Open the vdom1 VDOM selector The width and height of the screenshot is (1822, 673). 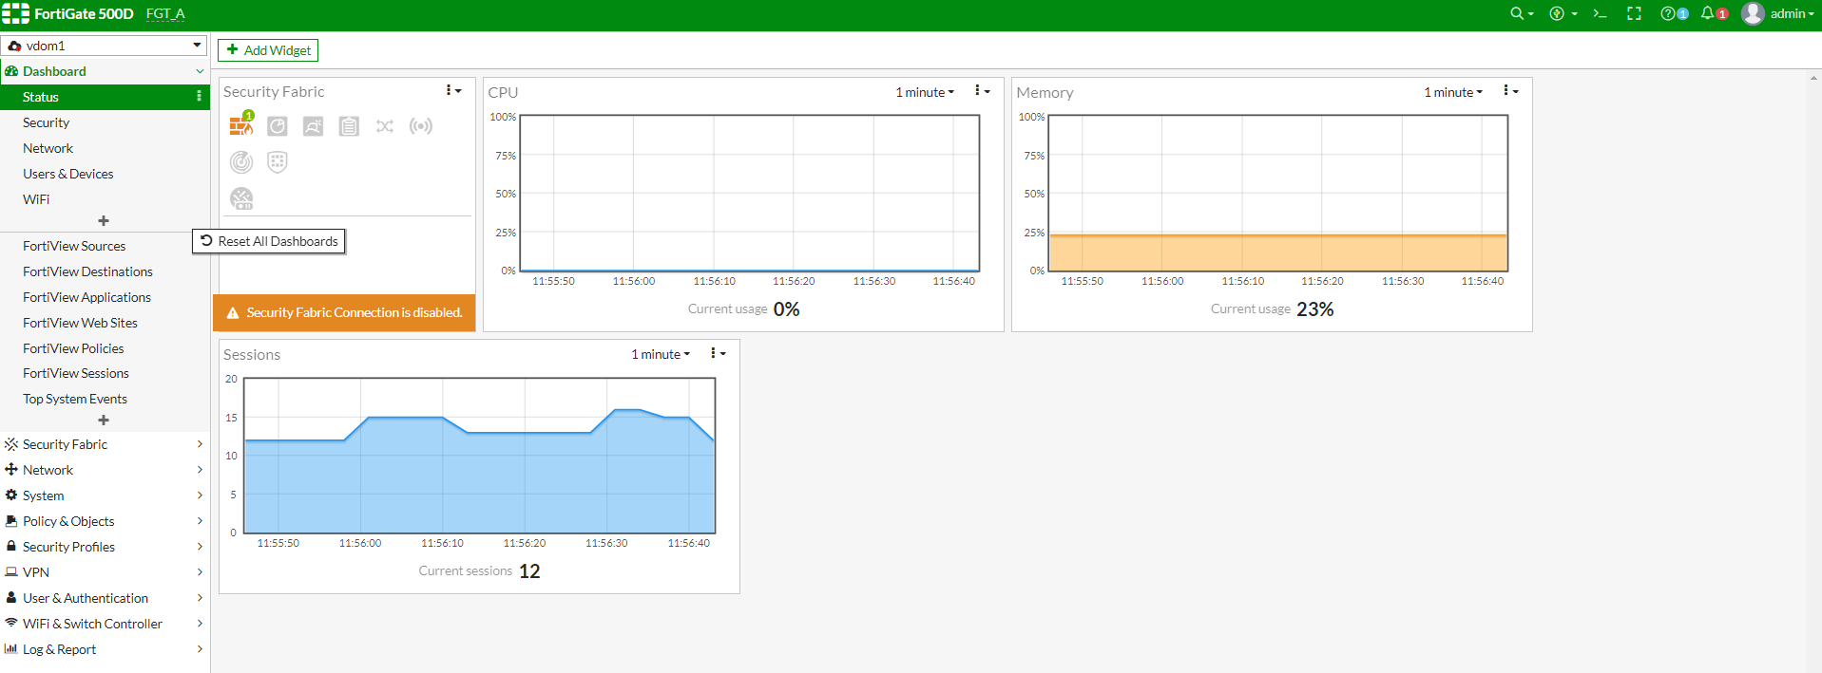click(105, 46)
